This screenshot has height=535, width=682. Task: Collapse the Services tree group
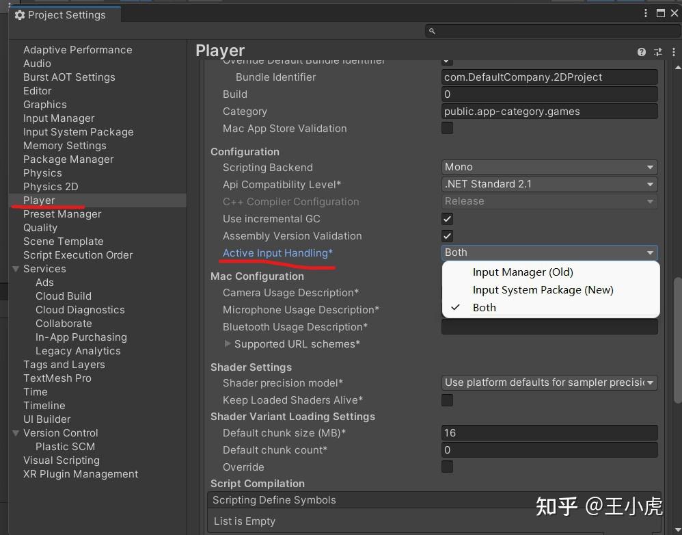(16, 269)
